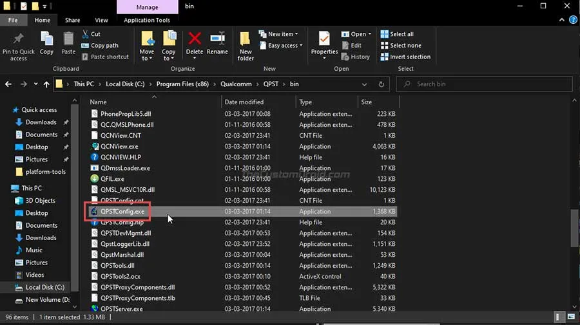Click Copy path in Clipboard group

click(x=100, y=46)
